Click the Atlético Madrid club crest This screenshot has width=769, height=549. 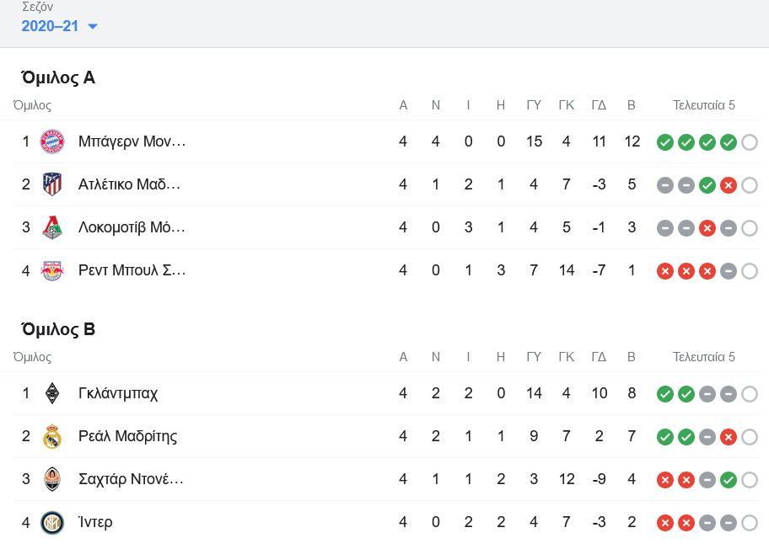point(52,184)
